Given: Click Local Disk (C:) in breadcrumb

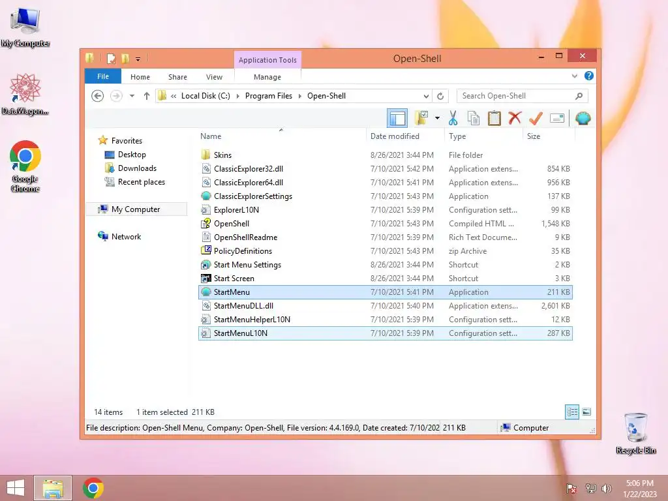Looking at the screenshot, I should 205,96.
